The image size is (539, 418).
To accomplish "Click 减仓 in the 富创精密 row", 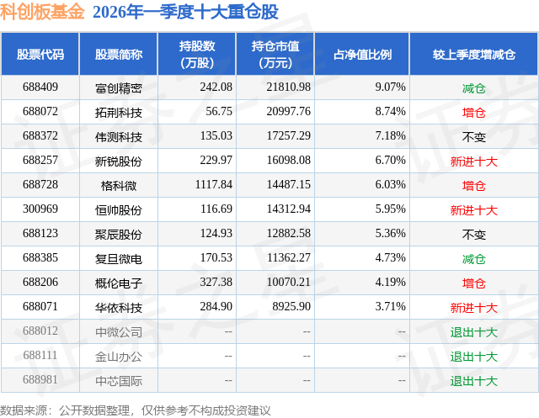I will click(474, 88).
